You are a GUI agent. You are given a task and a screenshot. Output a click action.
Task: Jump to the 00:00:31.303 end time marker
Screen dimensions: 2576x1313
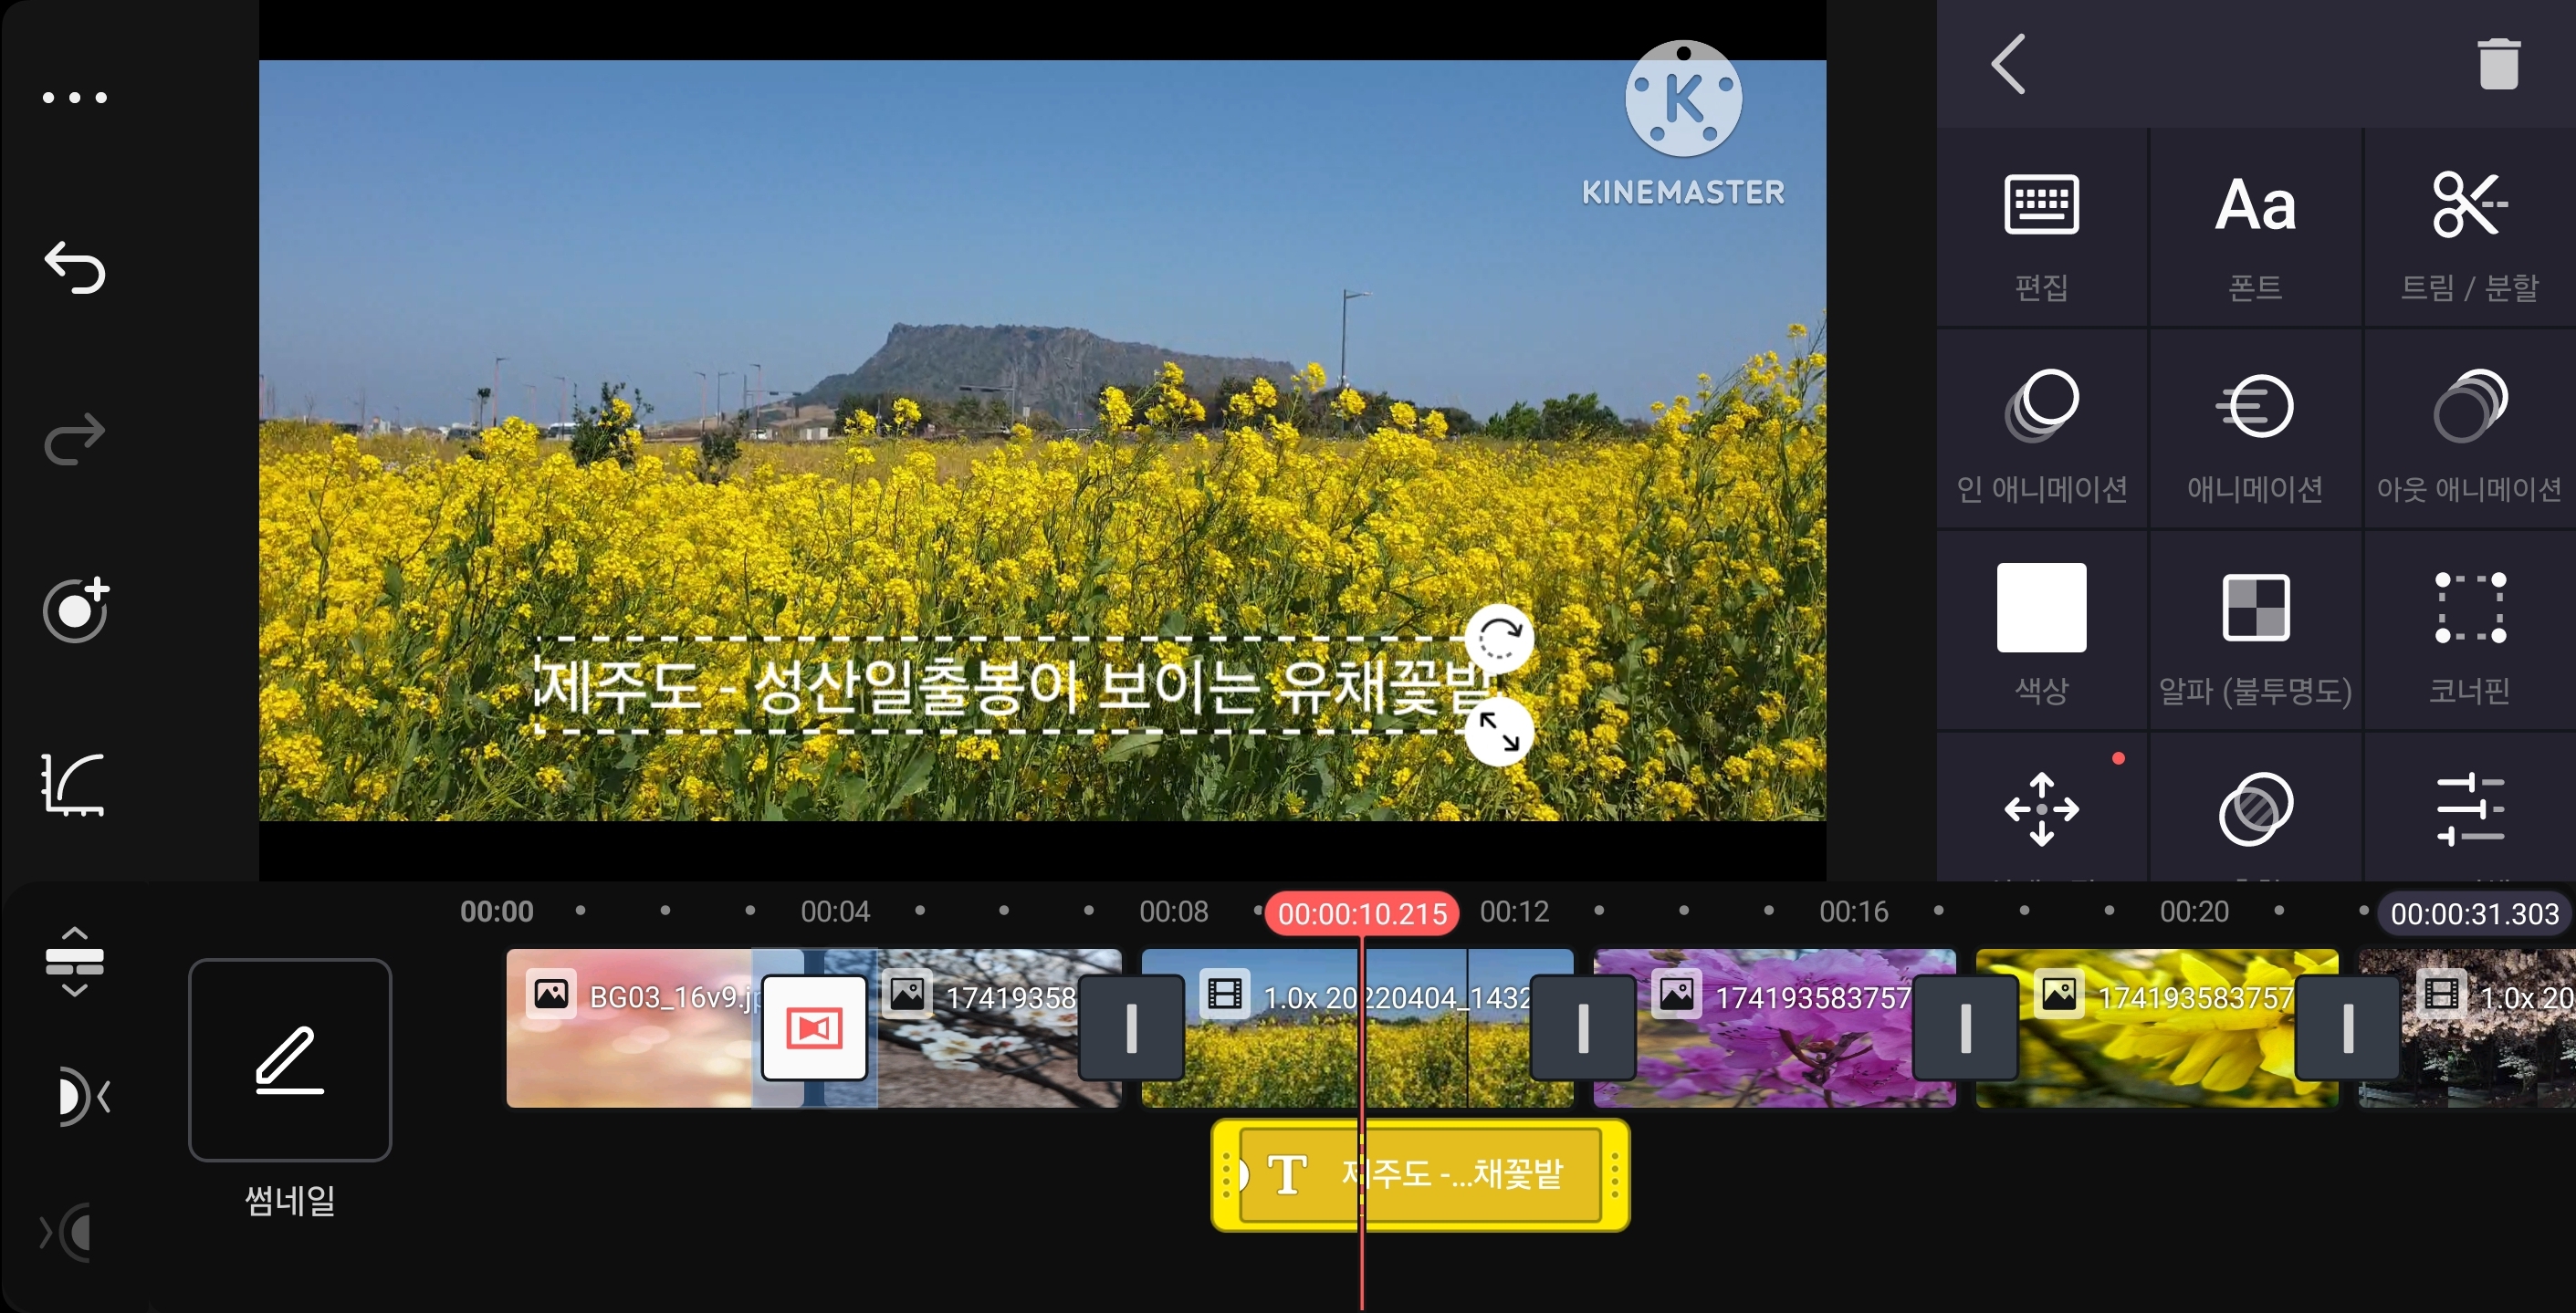click(x=2473, y=913)
